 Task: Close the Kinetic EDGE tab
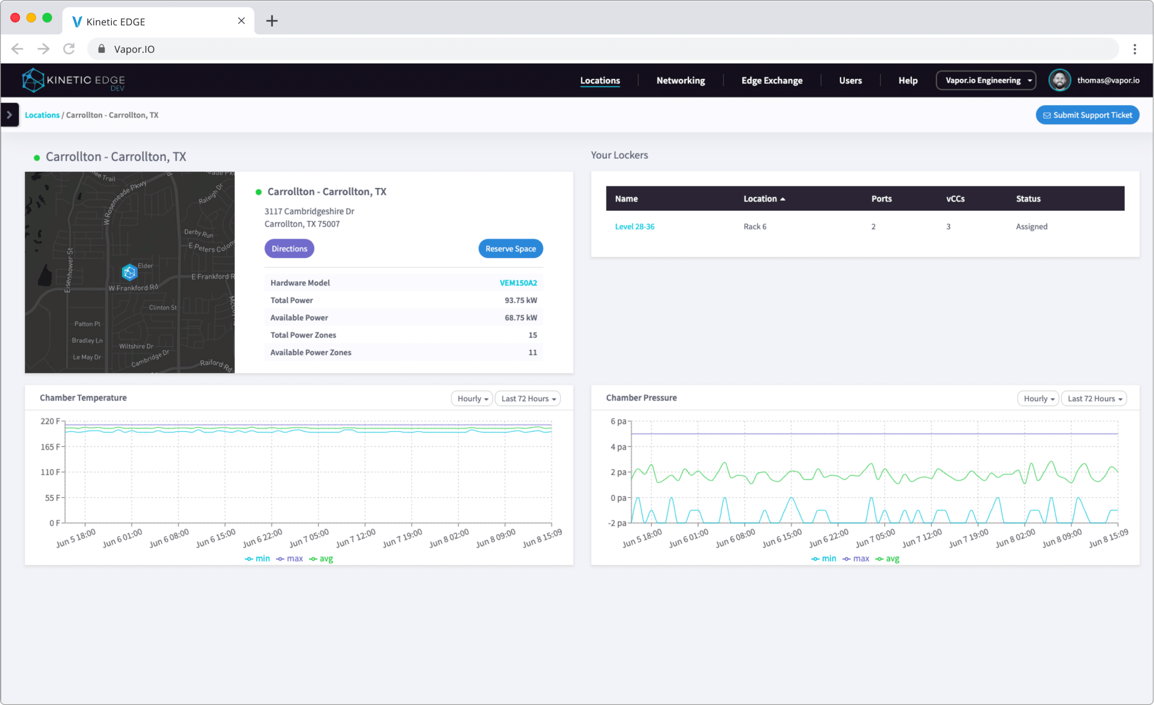241,21
